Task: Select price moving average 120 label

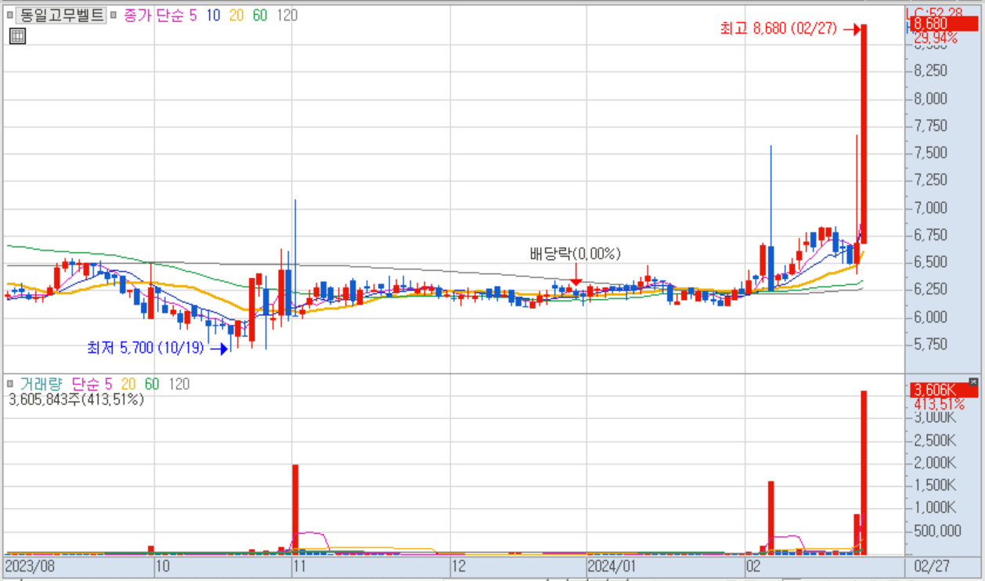Action: pyautogui.click(x=287, y=15)
